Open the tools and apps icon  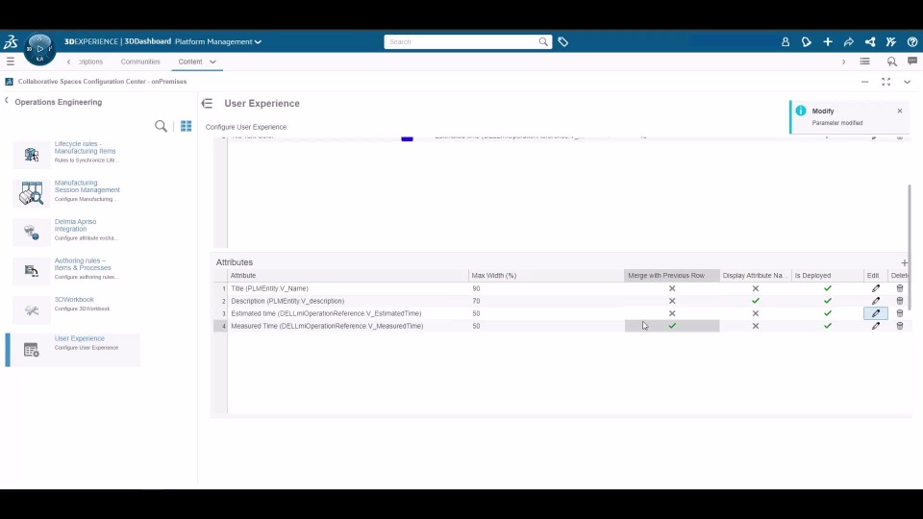tap(891, 41)
